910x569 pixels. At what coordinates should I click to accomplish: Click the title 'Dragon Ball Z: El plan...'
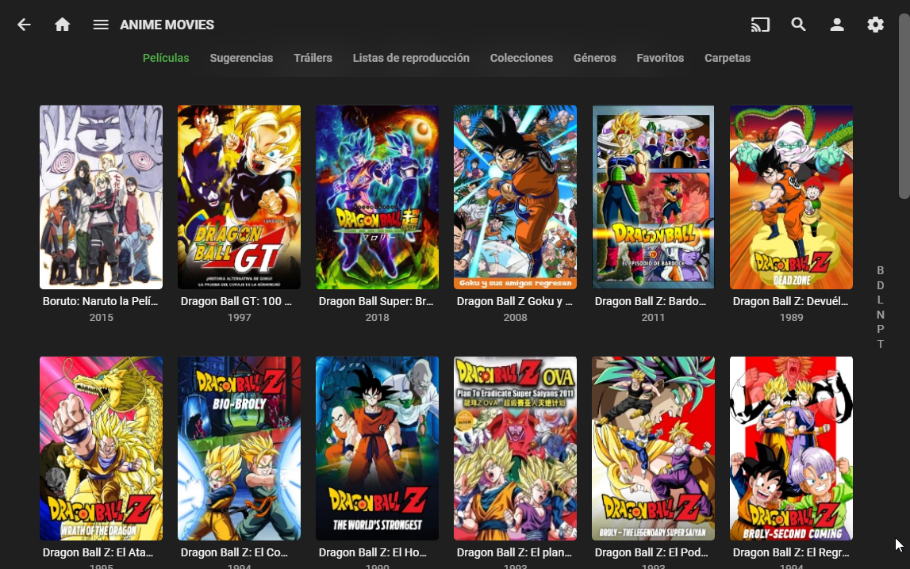click(514, 553)
